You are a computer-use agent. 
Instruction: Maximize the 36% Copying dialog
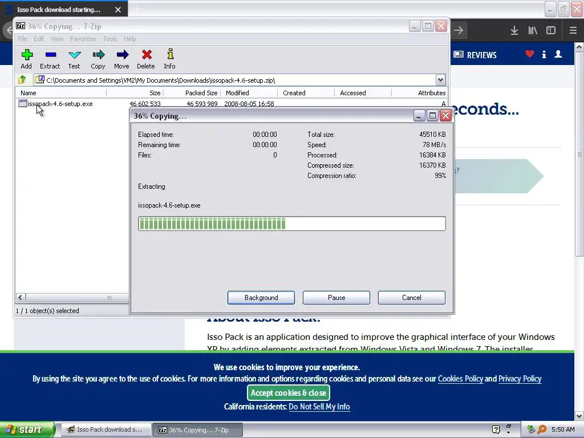[x=432, y=116]
